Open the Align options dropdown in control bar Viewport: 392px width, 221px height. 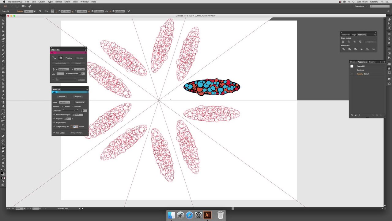click(47, 11)
